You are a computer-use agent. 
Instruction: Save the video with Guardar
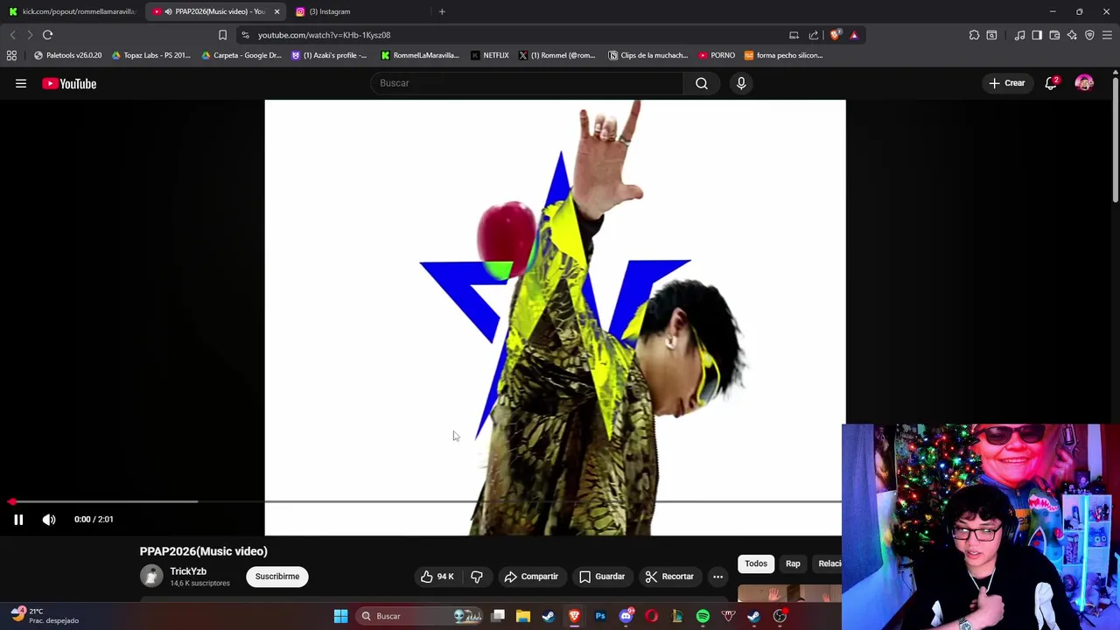pos(602,577)
